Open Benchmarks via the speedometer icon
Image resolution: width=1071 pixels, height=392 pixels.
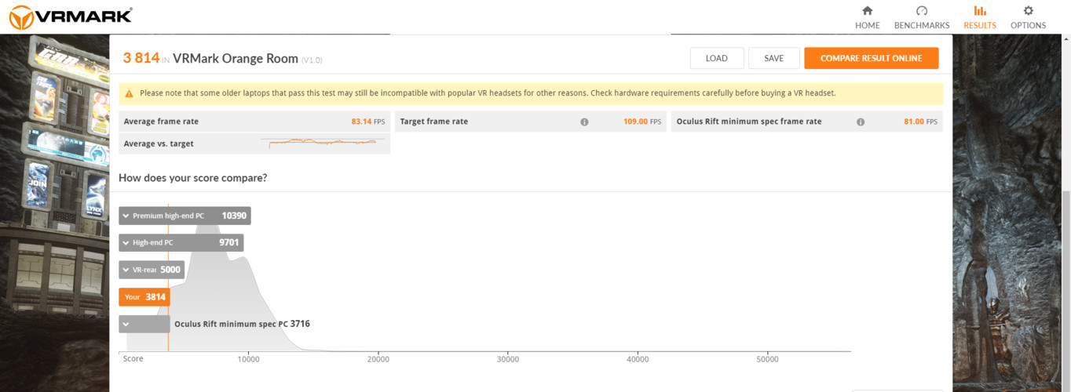click(x=922, y=11)
